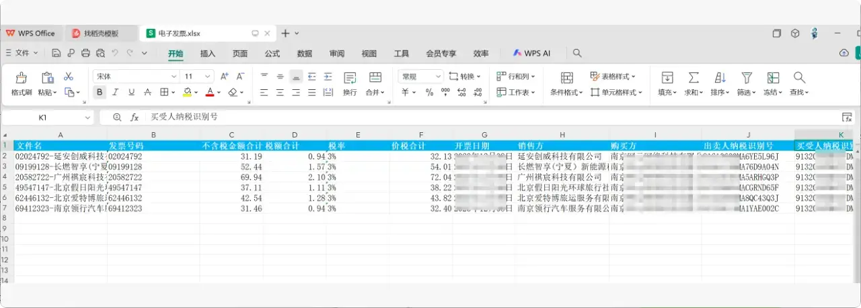Switch to the 数据 ribbon tab
The width and height of the screenshot is (861, 308).
[x=304, y=54]
